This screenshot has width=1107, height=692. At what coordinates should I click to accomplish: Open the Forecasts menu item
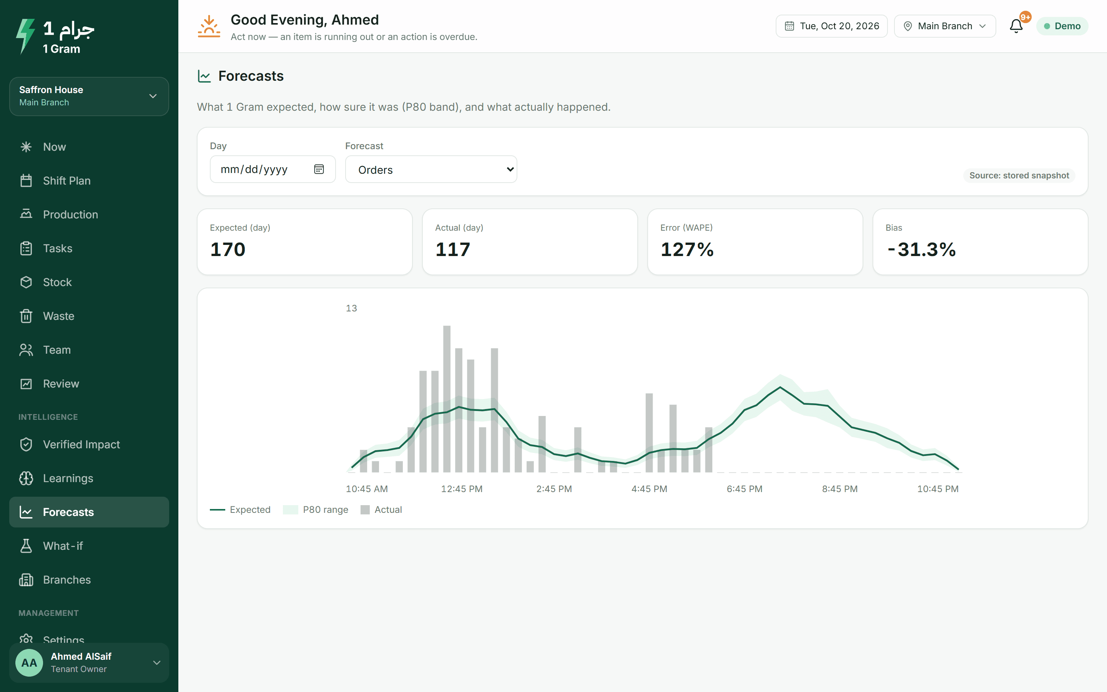89,512
